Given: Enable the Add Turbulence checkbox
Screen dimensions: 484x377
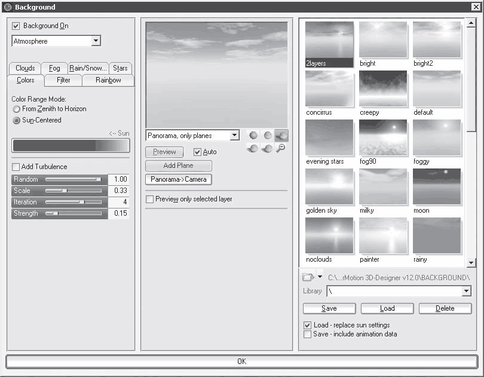Looking at the screenshot, I should coord(16,167).
